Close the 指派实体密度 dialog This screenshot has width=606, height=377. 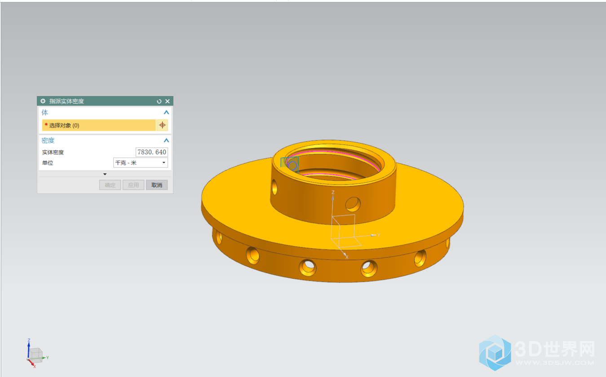[168, 101]
